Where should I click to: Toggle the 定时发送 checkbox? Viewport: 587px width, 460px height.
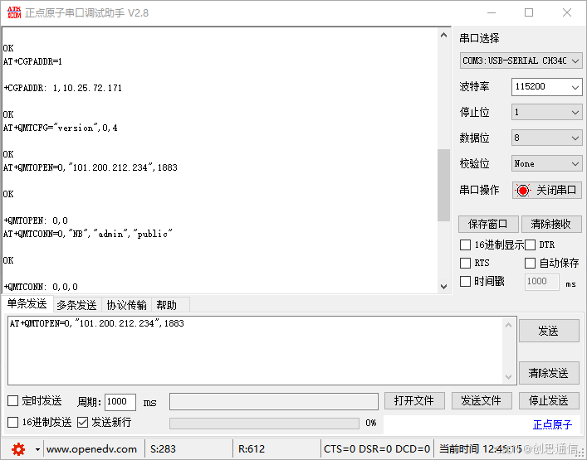[x=12, y=401]
